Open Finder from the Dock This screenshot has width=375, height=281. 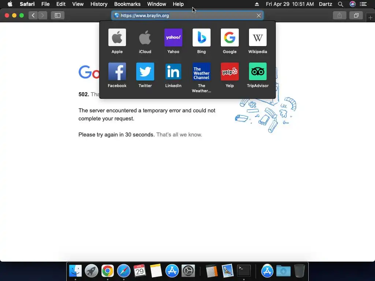(75, 271)
